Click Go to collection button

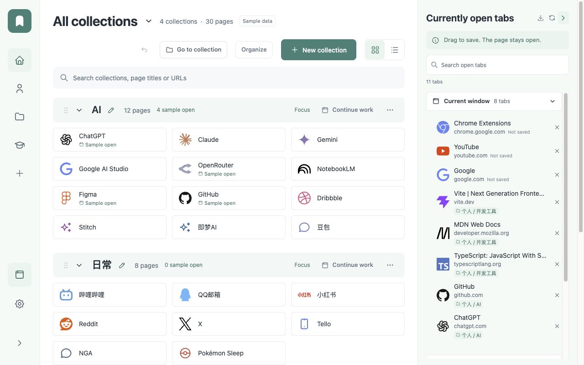[193, 50]
